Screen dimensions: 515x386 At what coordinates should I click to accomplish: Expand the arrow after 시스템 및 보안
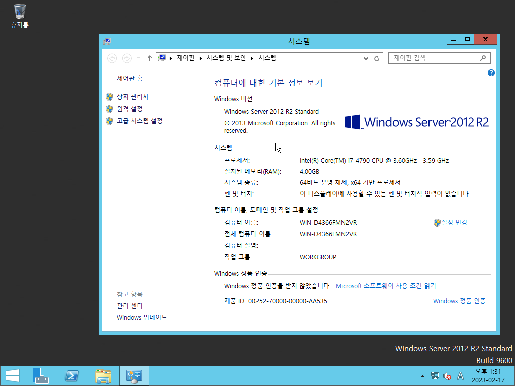[x=252, y=58]
